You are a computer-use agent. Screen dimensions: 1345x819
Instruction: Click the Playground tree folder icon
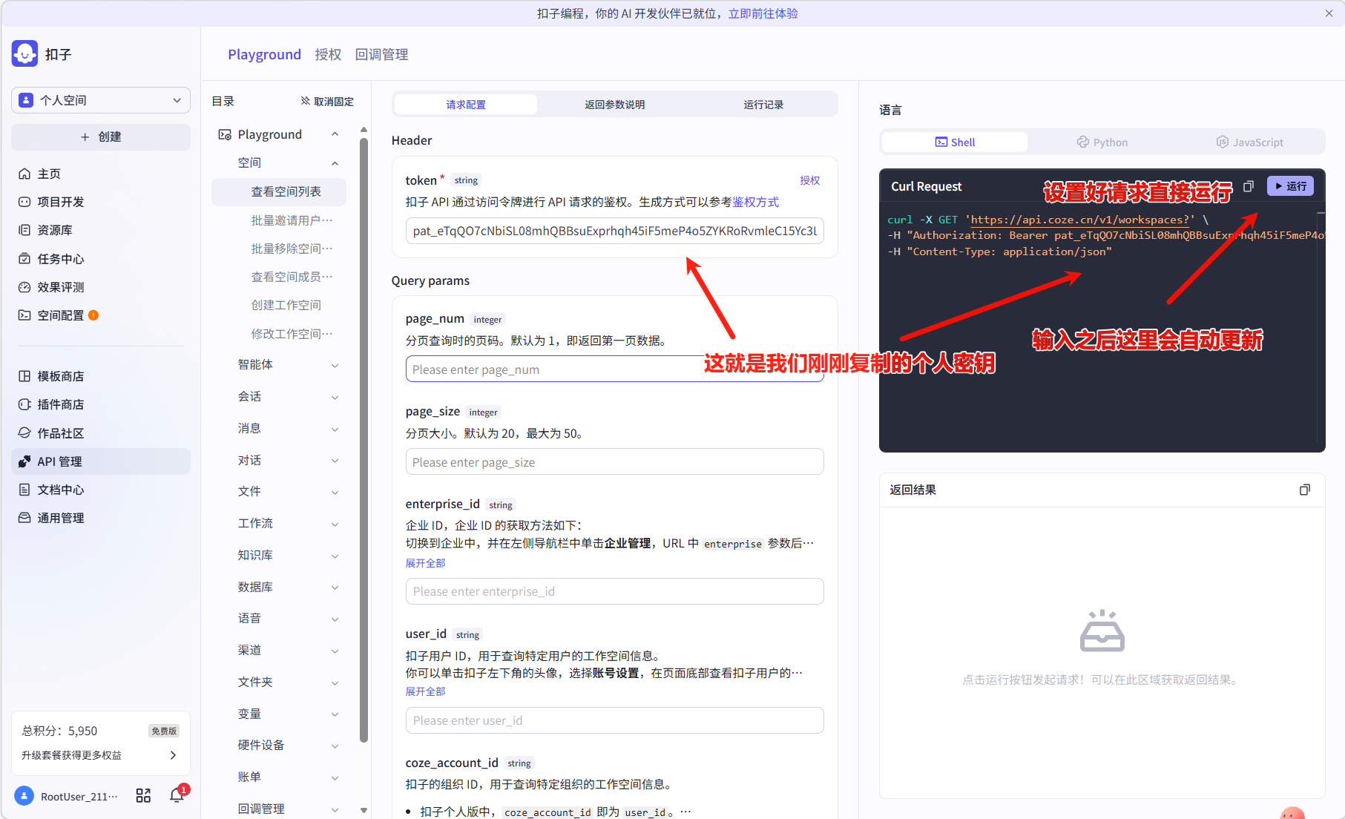click(224, 134)
